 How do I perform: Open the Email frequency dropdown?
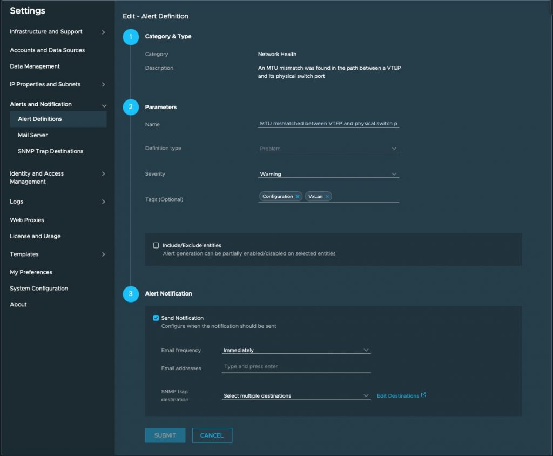[x=296, y=350]
